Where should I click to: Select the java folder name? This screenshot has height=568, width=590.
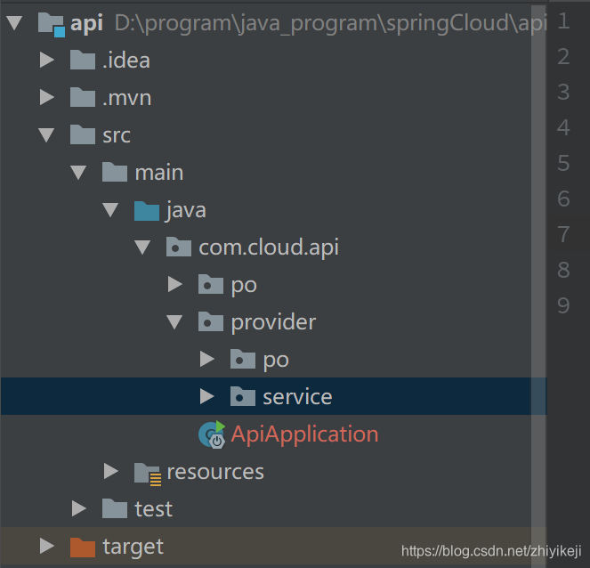[x=185, y=211]
